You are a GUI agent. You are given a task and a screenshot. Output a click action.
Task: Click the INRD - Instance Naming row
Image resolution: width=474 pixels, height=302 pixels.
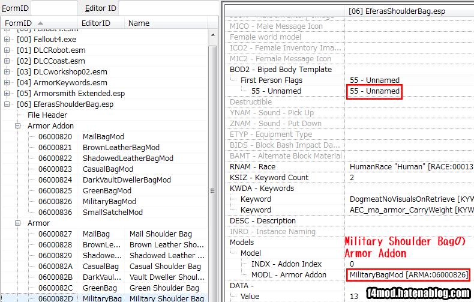(272, 232)
